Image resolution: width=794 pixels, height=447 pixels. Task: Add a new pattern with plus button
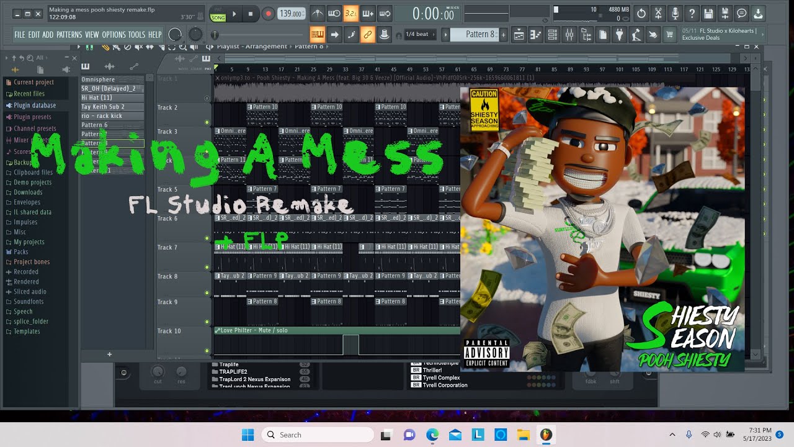503,34
